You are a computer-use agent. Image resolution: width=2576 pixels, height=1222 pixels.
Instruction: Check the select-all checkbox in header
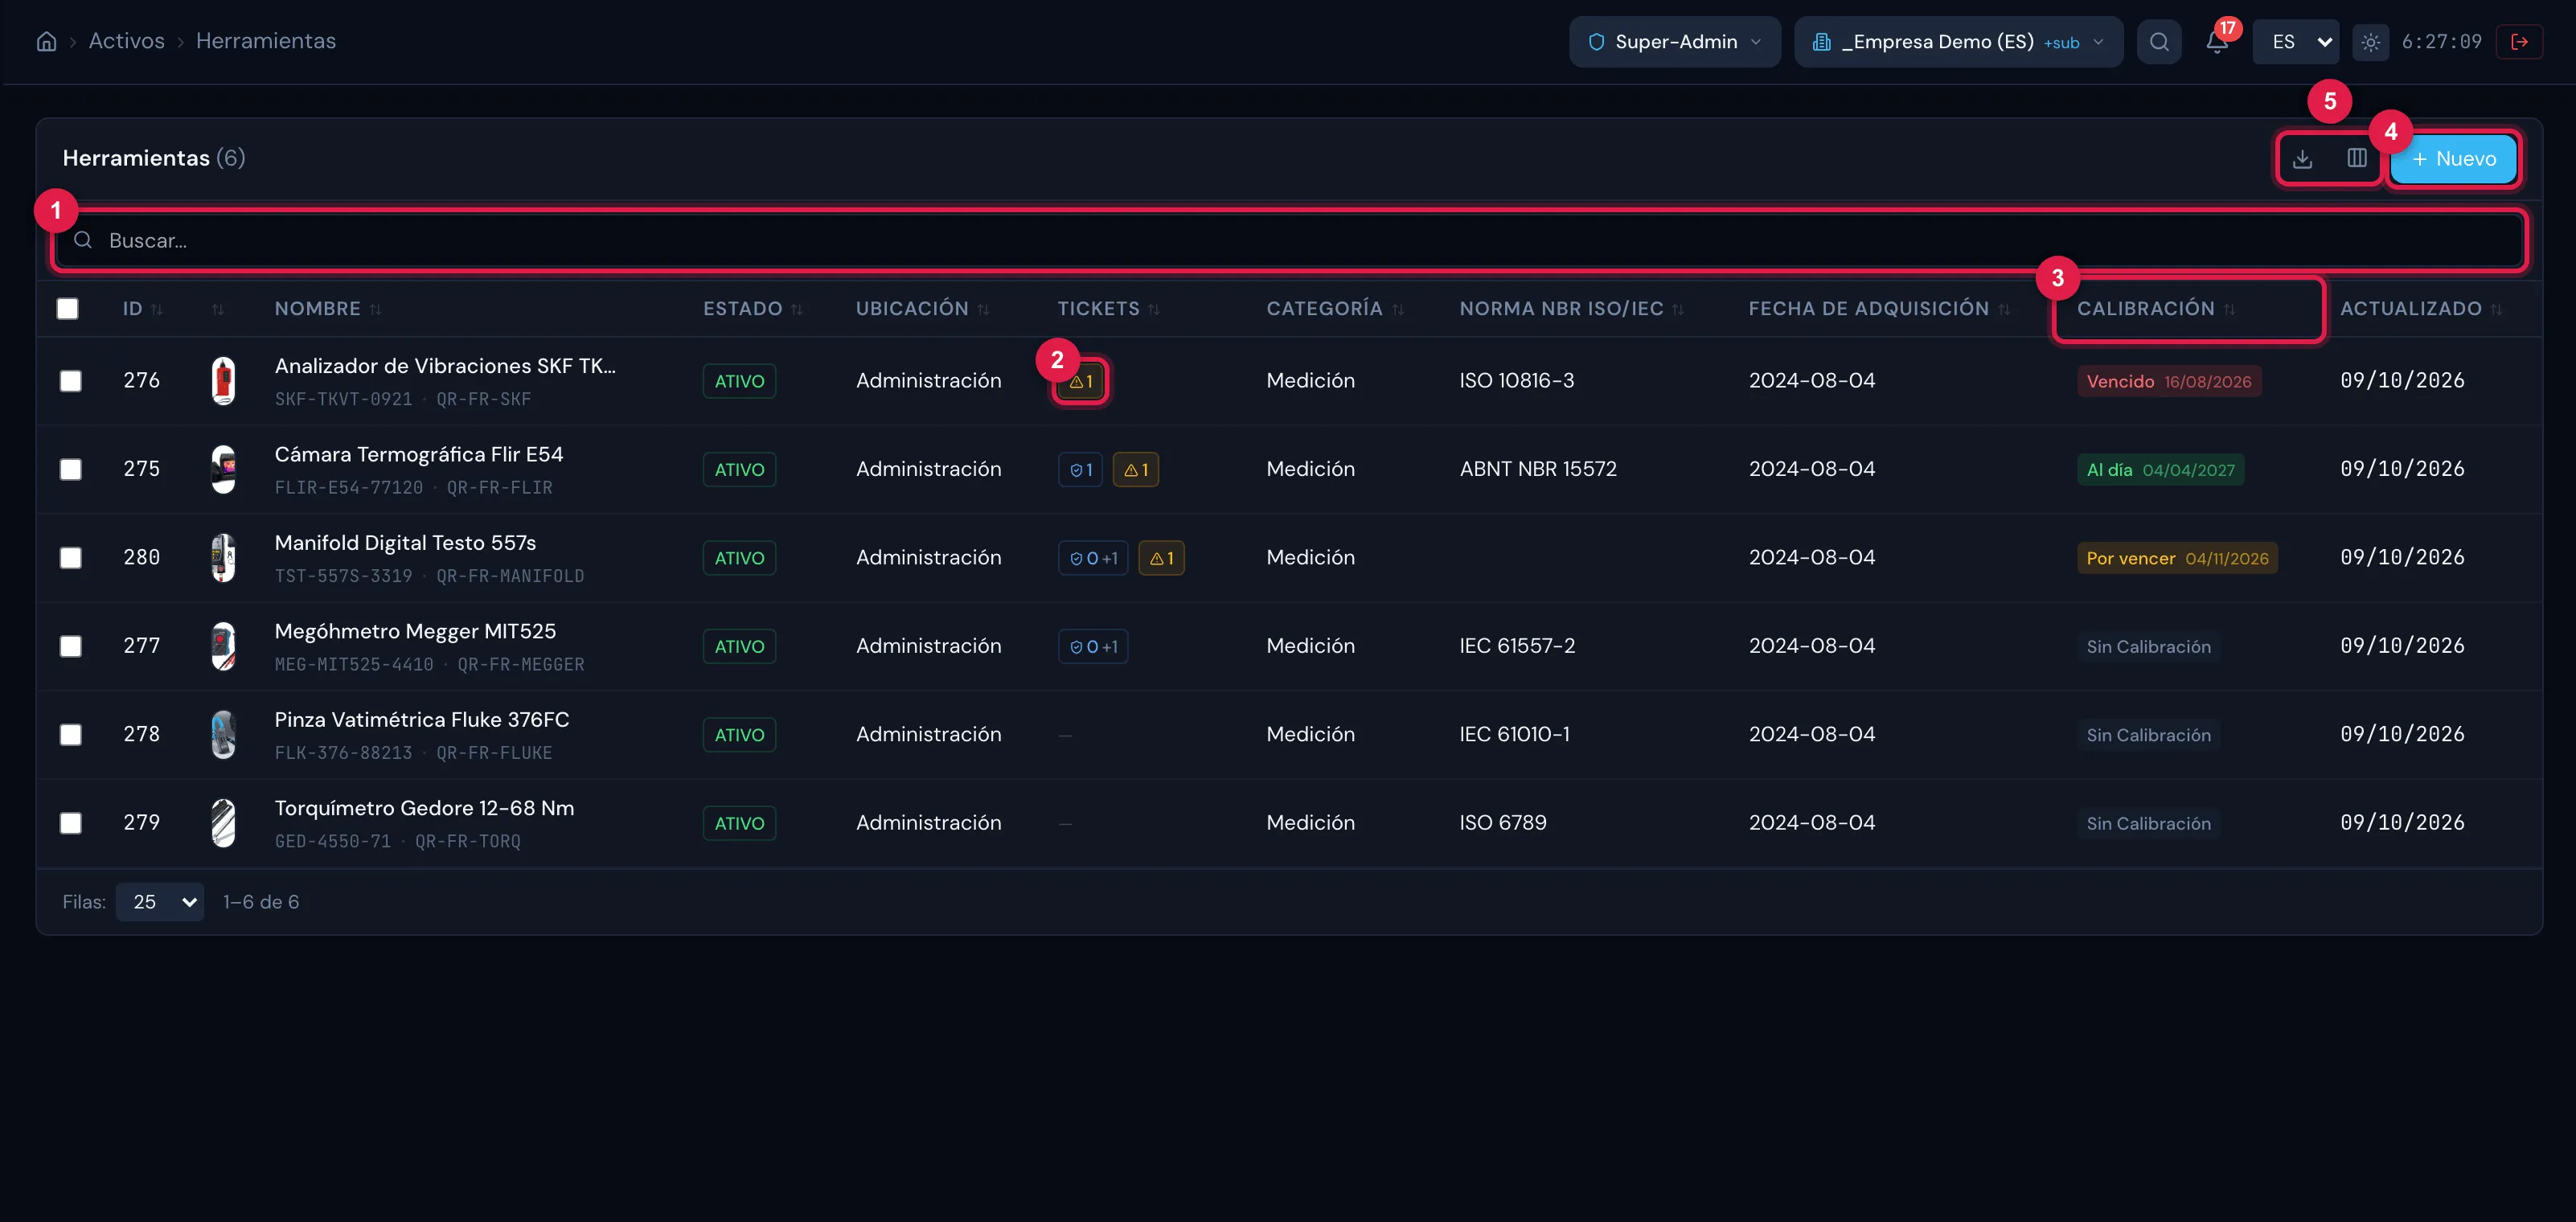(68, 309)
